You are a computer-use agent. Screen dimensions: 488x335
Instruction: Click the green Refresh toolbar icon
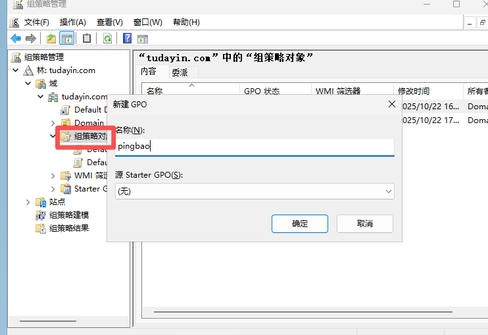point(107,38)
